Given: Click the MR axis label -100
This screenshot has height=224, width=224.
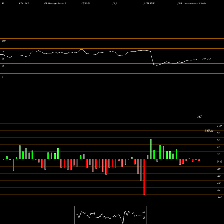Looking at the screenshot, I should [220, 198].
